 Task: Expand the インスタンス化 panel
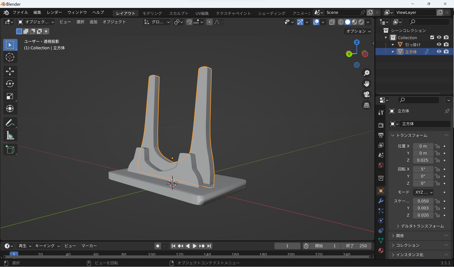pos(420,255)
